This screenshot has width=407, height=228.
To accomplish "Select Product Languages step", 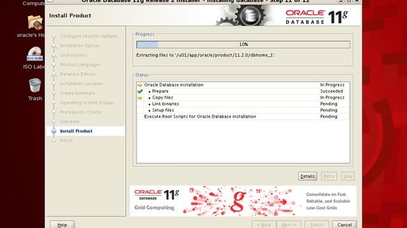I will [x=80, y=65].
